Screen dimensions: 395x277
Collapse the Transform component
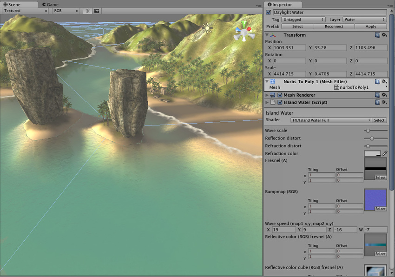pyautogui.click(x=267, y=35)
